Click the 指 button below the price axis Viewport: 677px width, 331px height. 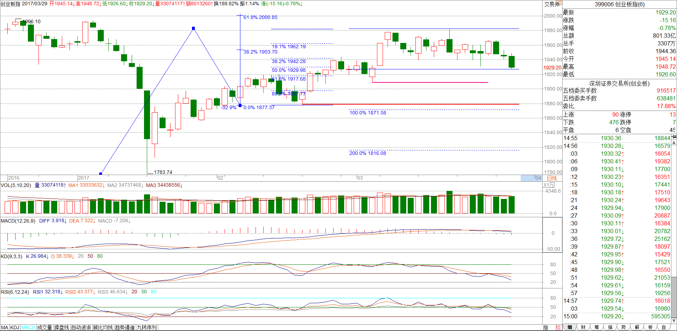click(545, 327)
